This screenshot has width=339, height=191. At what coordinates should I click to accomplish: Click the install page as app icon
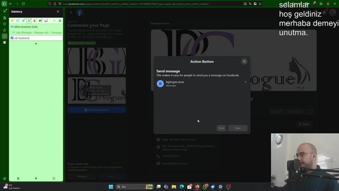245,4
